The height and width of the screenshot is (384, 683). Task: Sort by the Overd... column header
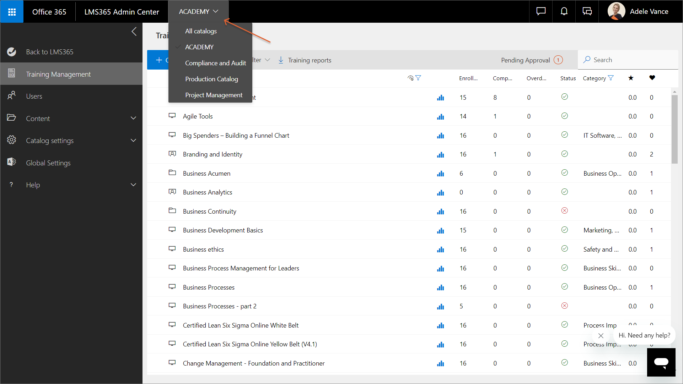536,78
